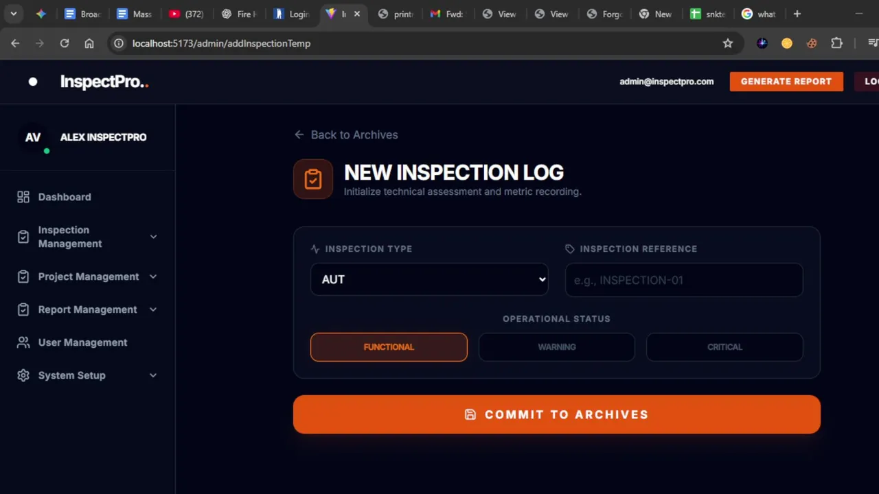Switch to the Google what tab
The image size is (879, 494).
point(761,14)
